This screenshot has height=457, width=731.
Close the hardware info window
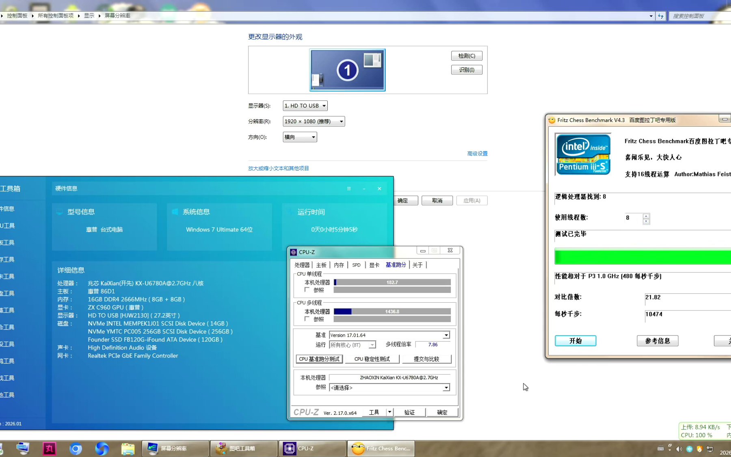(379, 188)
